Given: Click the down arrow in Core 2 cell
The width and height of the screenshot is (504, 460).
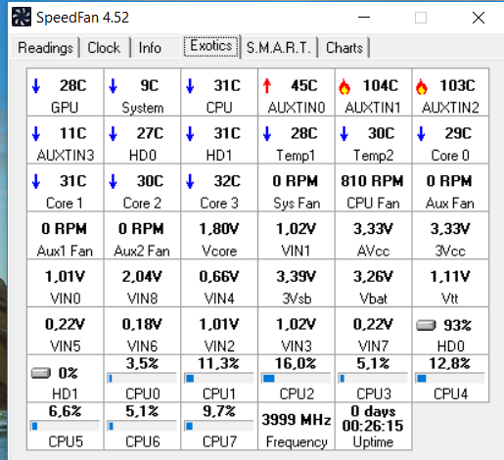Looking at the screenshot, I should point(114,181).
